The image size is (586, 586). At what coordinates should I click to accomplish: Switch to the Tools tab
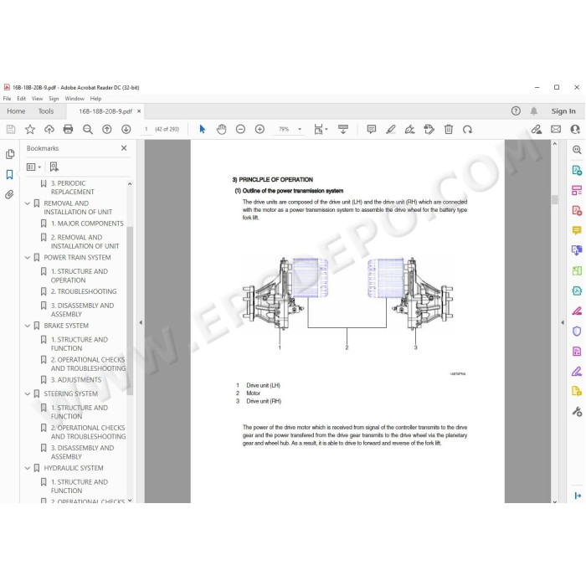tap(46, 111)
